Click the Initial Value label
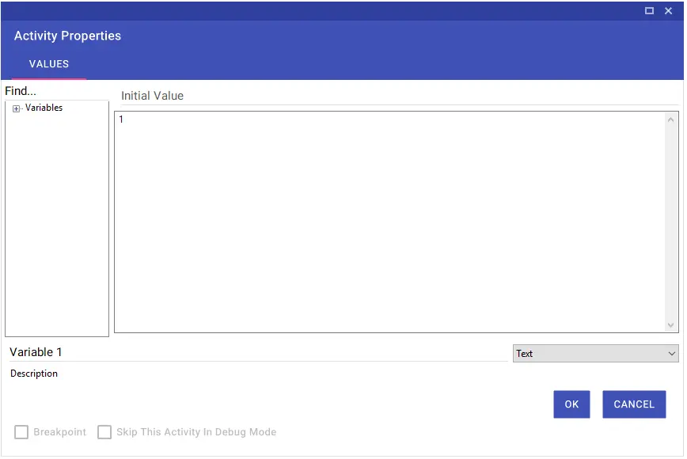Viewport: 687px width, 459px height. click(x=152, y=96)
